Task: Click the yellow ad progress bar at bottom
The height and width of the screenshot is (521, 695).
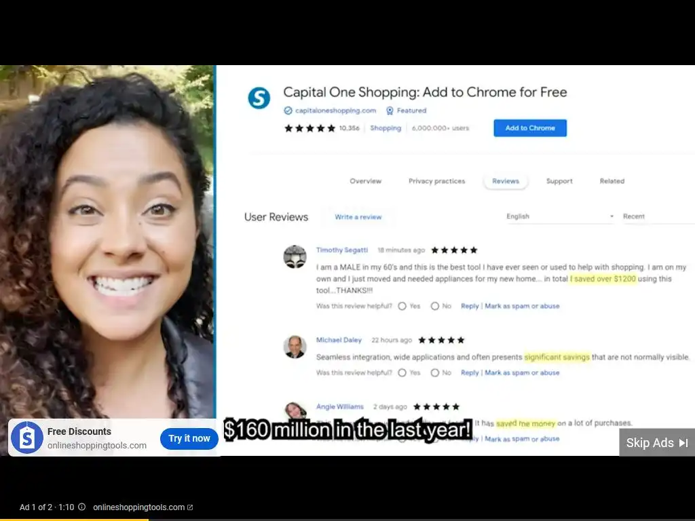Action: point(74,520)
